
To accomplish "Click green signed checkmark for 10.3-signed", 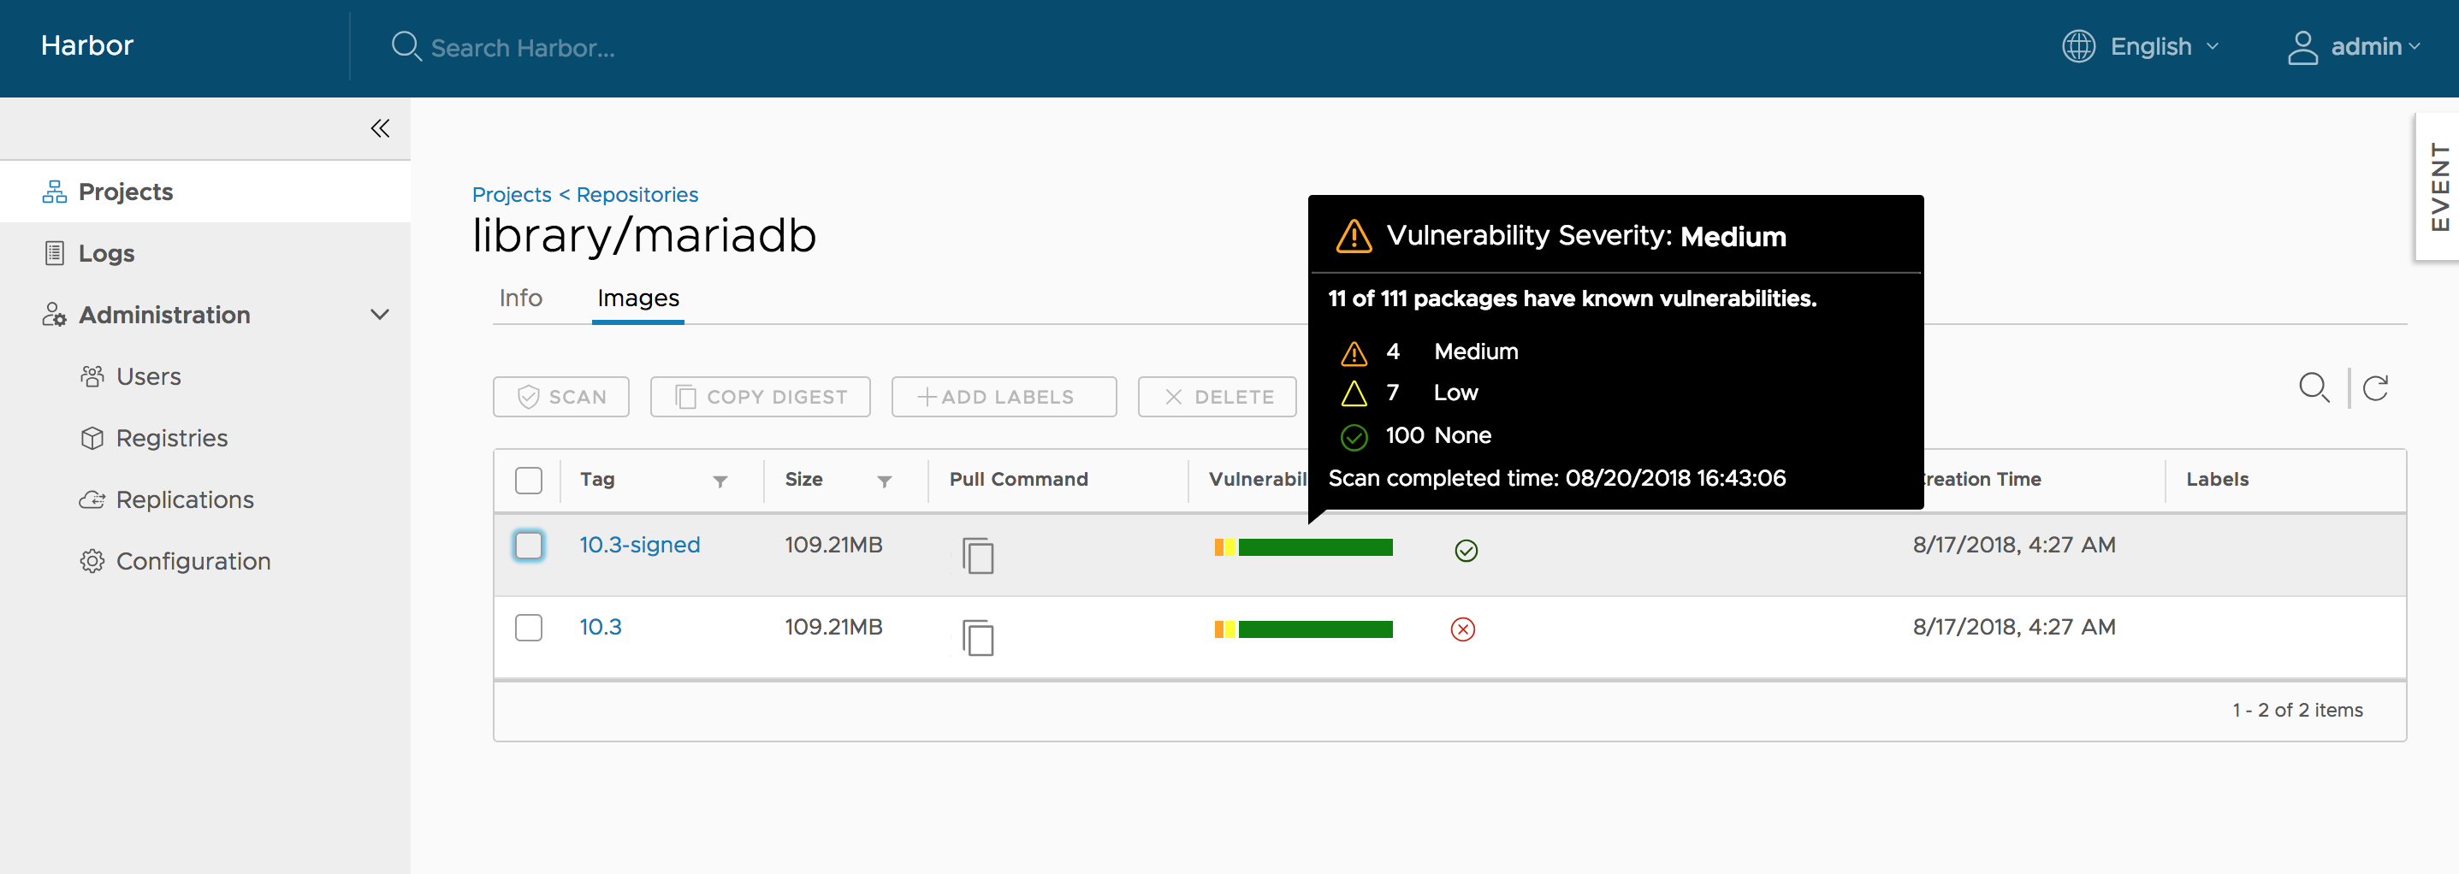I will click(1466, 551).
